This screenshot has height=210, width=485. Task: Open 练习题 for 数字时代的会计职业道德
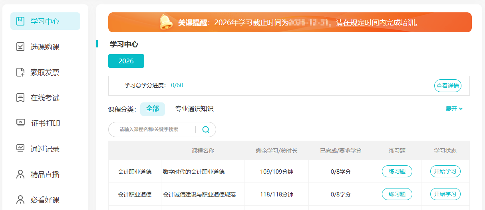(397, 171)
